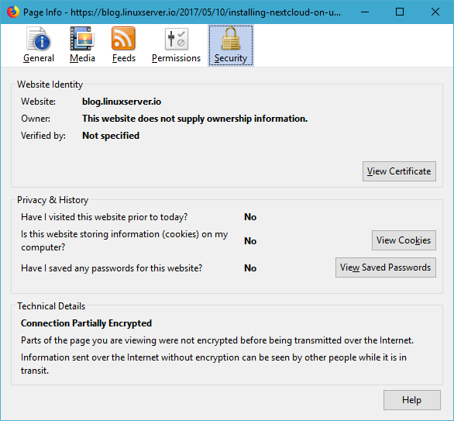The image size is (454, 421).
Task: Close the Page Info dialog
Action: point(435,12)
